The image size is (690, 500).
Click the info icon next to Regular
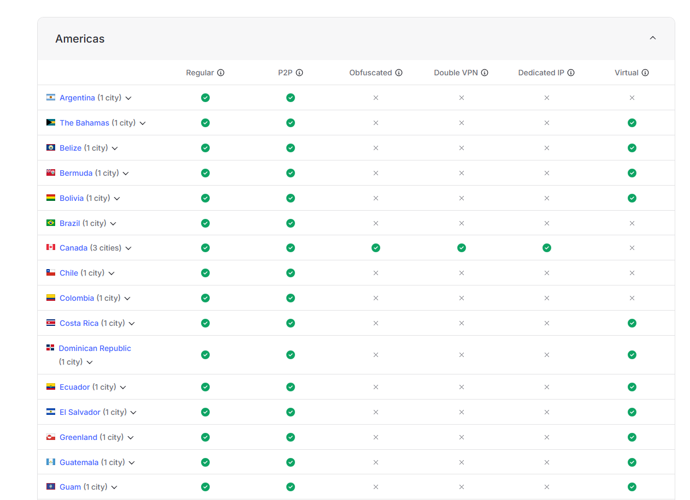tap(221, 73)
